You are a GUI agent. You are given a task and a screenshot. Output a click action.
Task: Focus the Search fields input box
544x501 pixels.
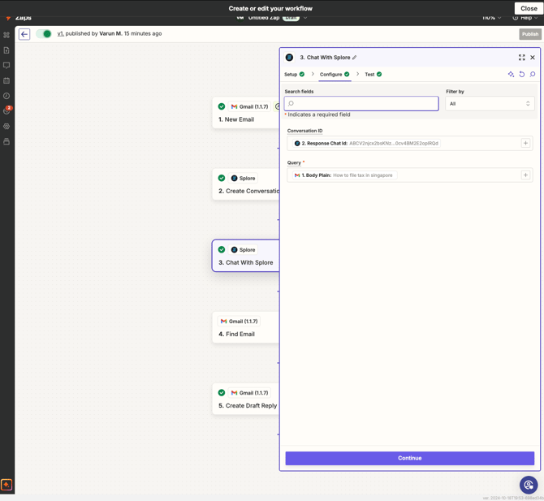361,103
